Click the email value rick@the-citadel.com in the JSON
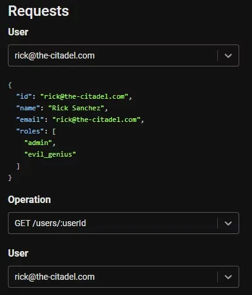 pos(96,119)
